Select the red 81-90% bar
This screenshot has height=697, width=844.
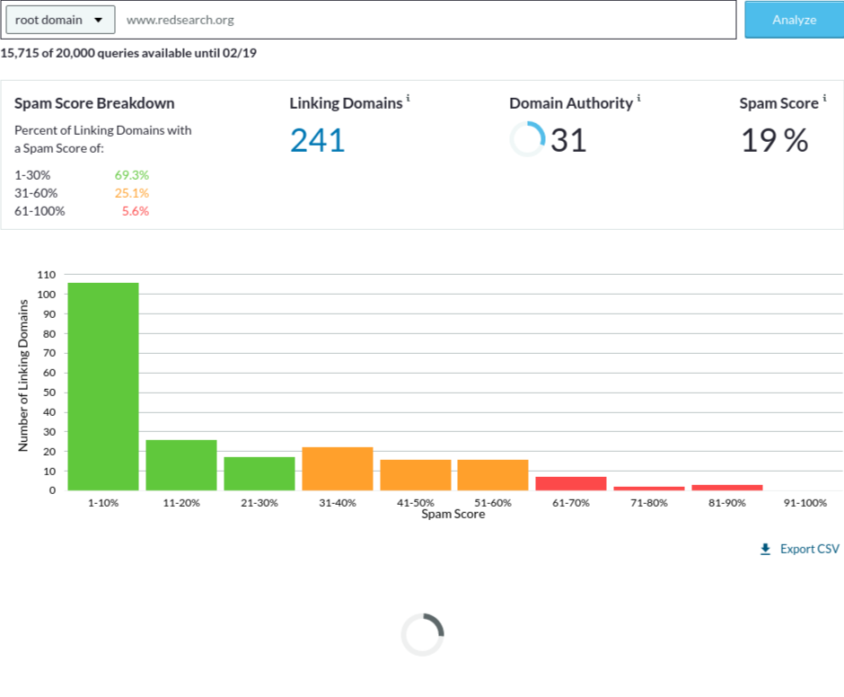(x=727, y=488)
